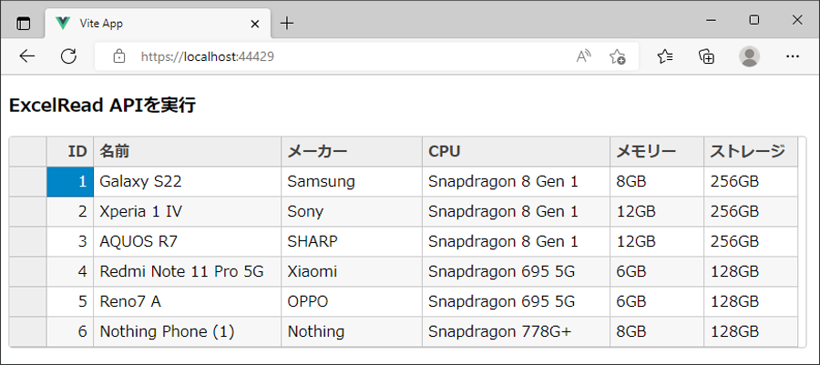
Task: Add this page to favorites
Action: tap(617, 56)
